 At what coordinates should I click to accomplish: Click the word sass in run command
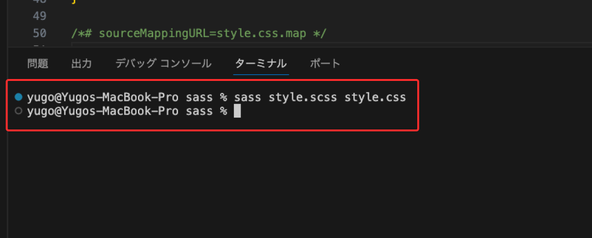click(248, 98)
